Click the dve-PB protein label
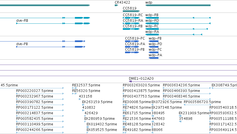 pyautogui.click(x=22, y=44)
